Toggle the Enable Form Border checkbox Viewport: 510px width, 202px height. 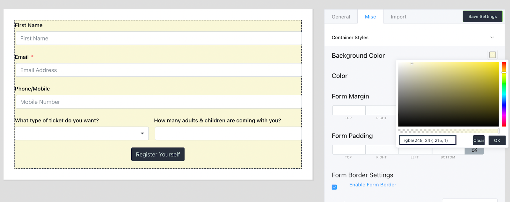click(x=334, y=187)
